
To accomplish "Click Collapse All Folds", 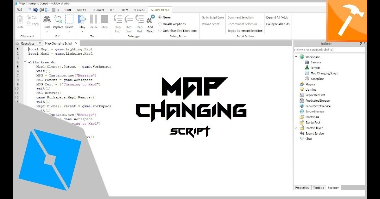I will 278,24.
